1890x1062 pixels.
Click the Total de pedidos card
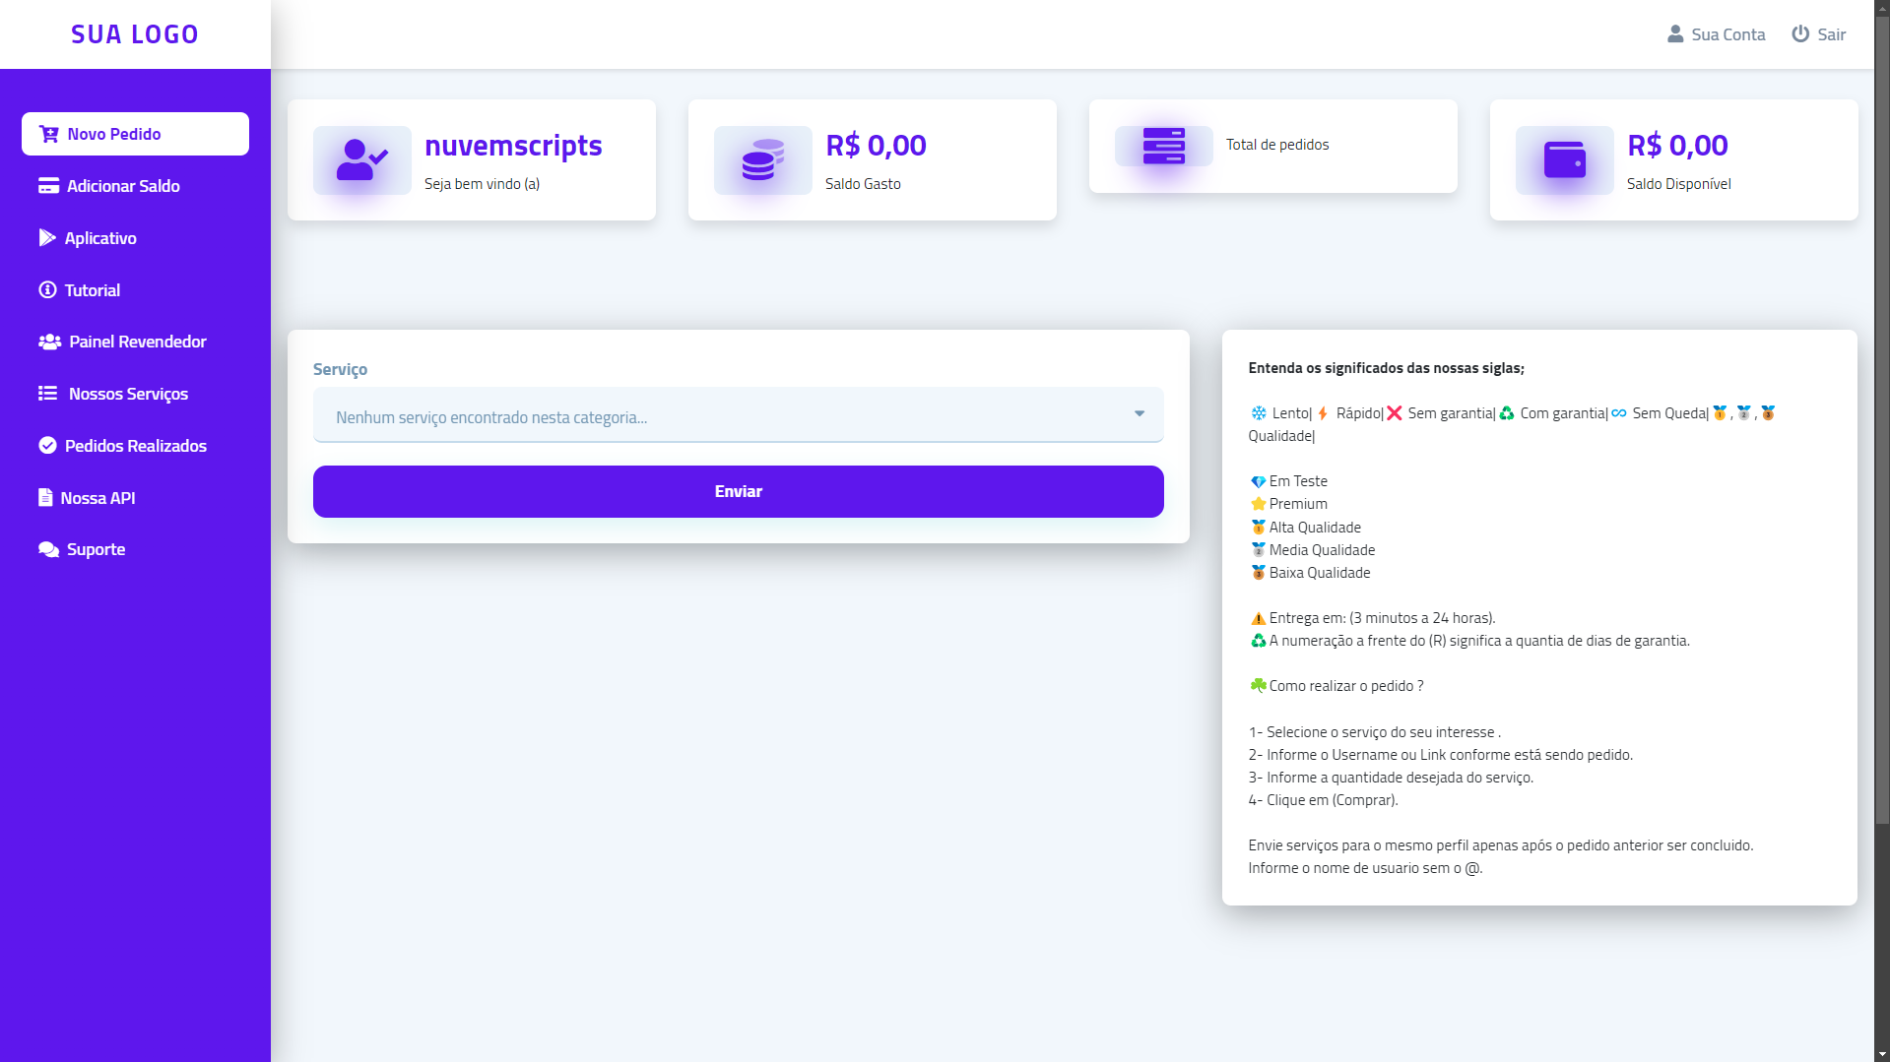tap(1273, 145)
